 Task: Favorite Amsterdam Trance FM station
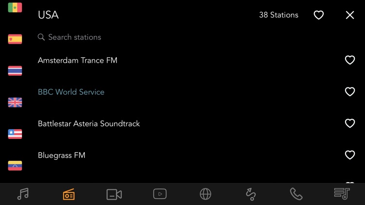349,60
